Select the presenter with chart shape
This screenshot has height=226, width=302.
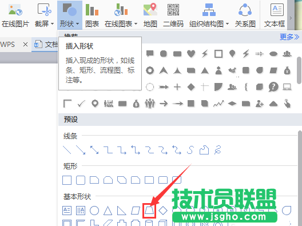click(109, 104)
